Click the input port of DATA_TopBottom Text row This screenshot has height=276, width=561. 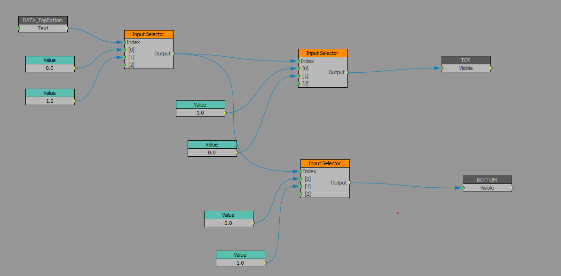coord(19,28)
